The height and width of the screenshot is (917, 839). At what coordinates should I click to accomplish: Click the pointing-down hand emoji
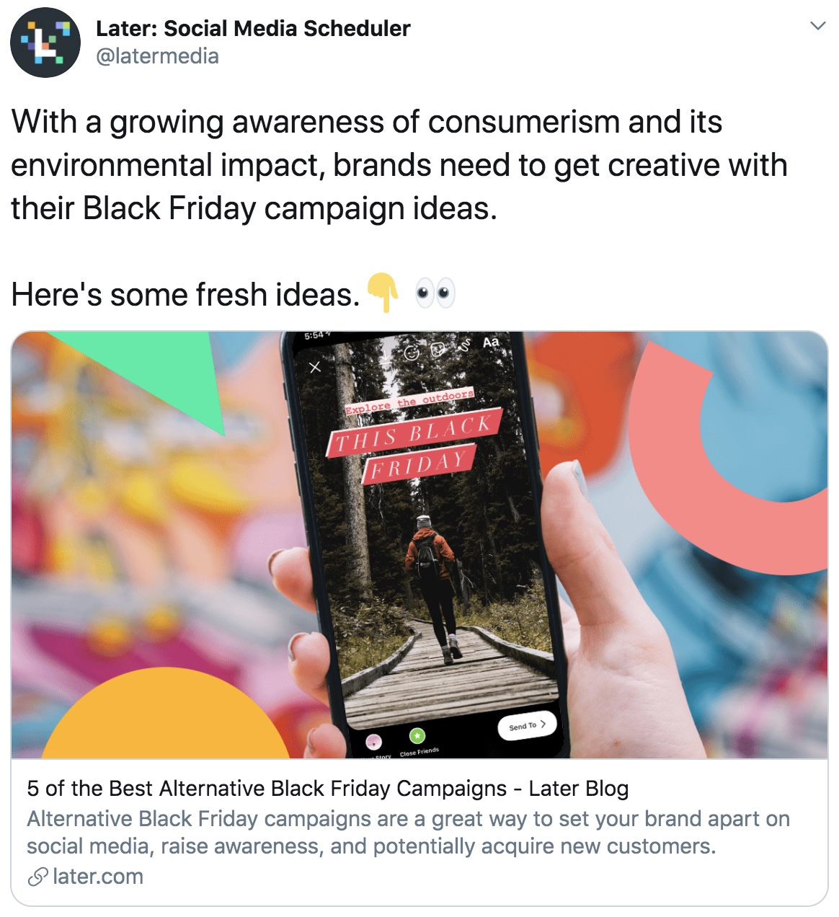tap(383, 293)
